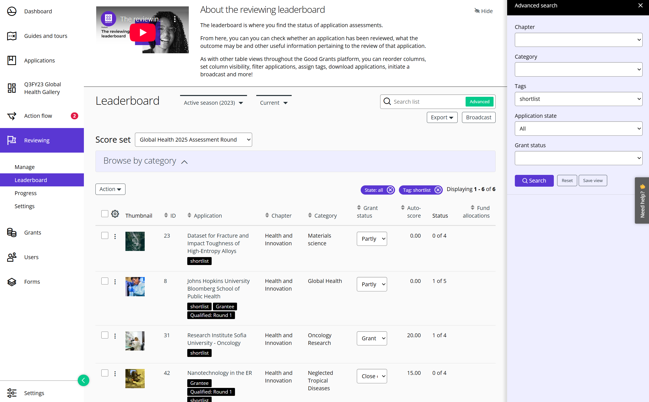Hide the leaderboard about section
The height and width of the screenshot is (402, 649).
coord(484,11)
